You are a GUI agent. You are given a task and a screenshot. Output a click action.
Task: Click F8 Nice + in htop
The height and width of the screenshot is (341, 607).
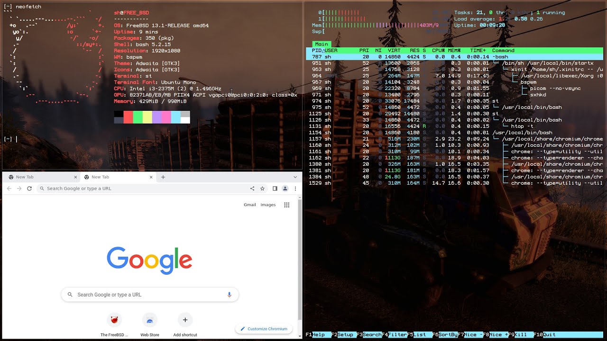pyautogui.click(x=496, y=335)
